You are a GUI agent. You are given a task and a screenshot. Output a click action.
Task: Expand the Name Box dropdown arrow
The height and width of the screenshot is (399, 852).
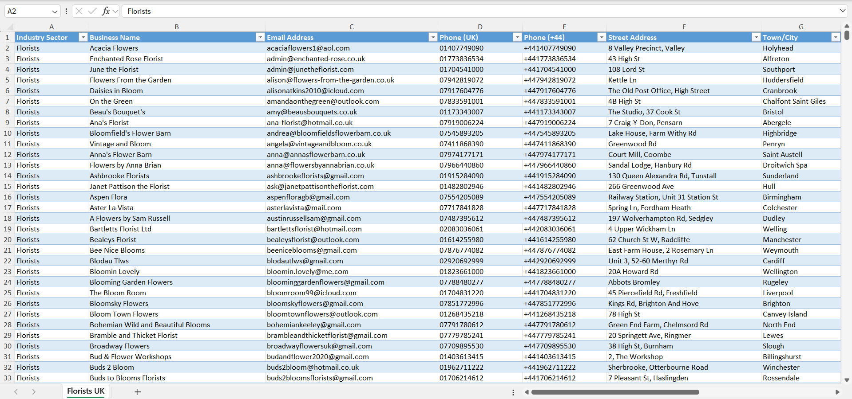click(54, 12)
